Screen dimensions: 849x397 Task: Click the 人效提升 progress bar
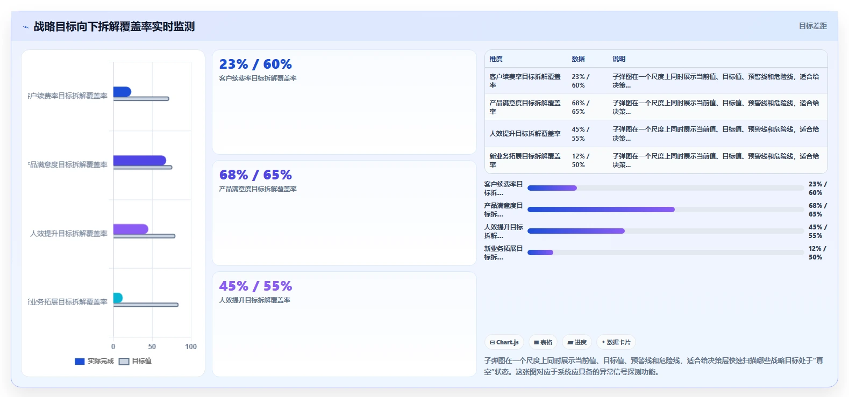click(x=666, y=231)
